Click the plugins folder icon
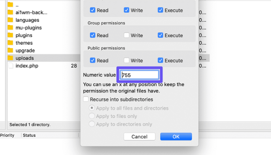271x155 pixels. pos(10,35)
